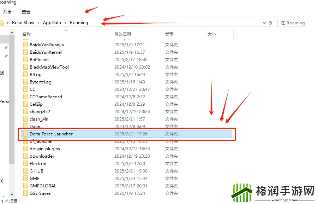
Task: Sort files by the 修改日期 column header
Action: [x=123, y=34]
